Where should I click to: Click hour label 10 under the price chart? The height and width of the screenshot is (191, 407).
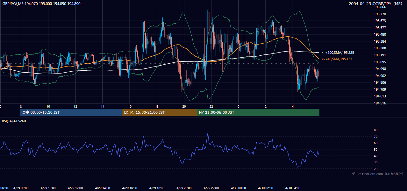click(x=48, y=106)
